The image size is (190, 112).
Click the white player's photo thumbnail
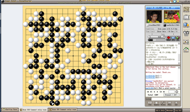pos(154,17)
